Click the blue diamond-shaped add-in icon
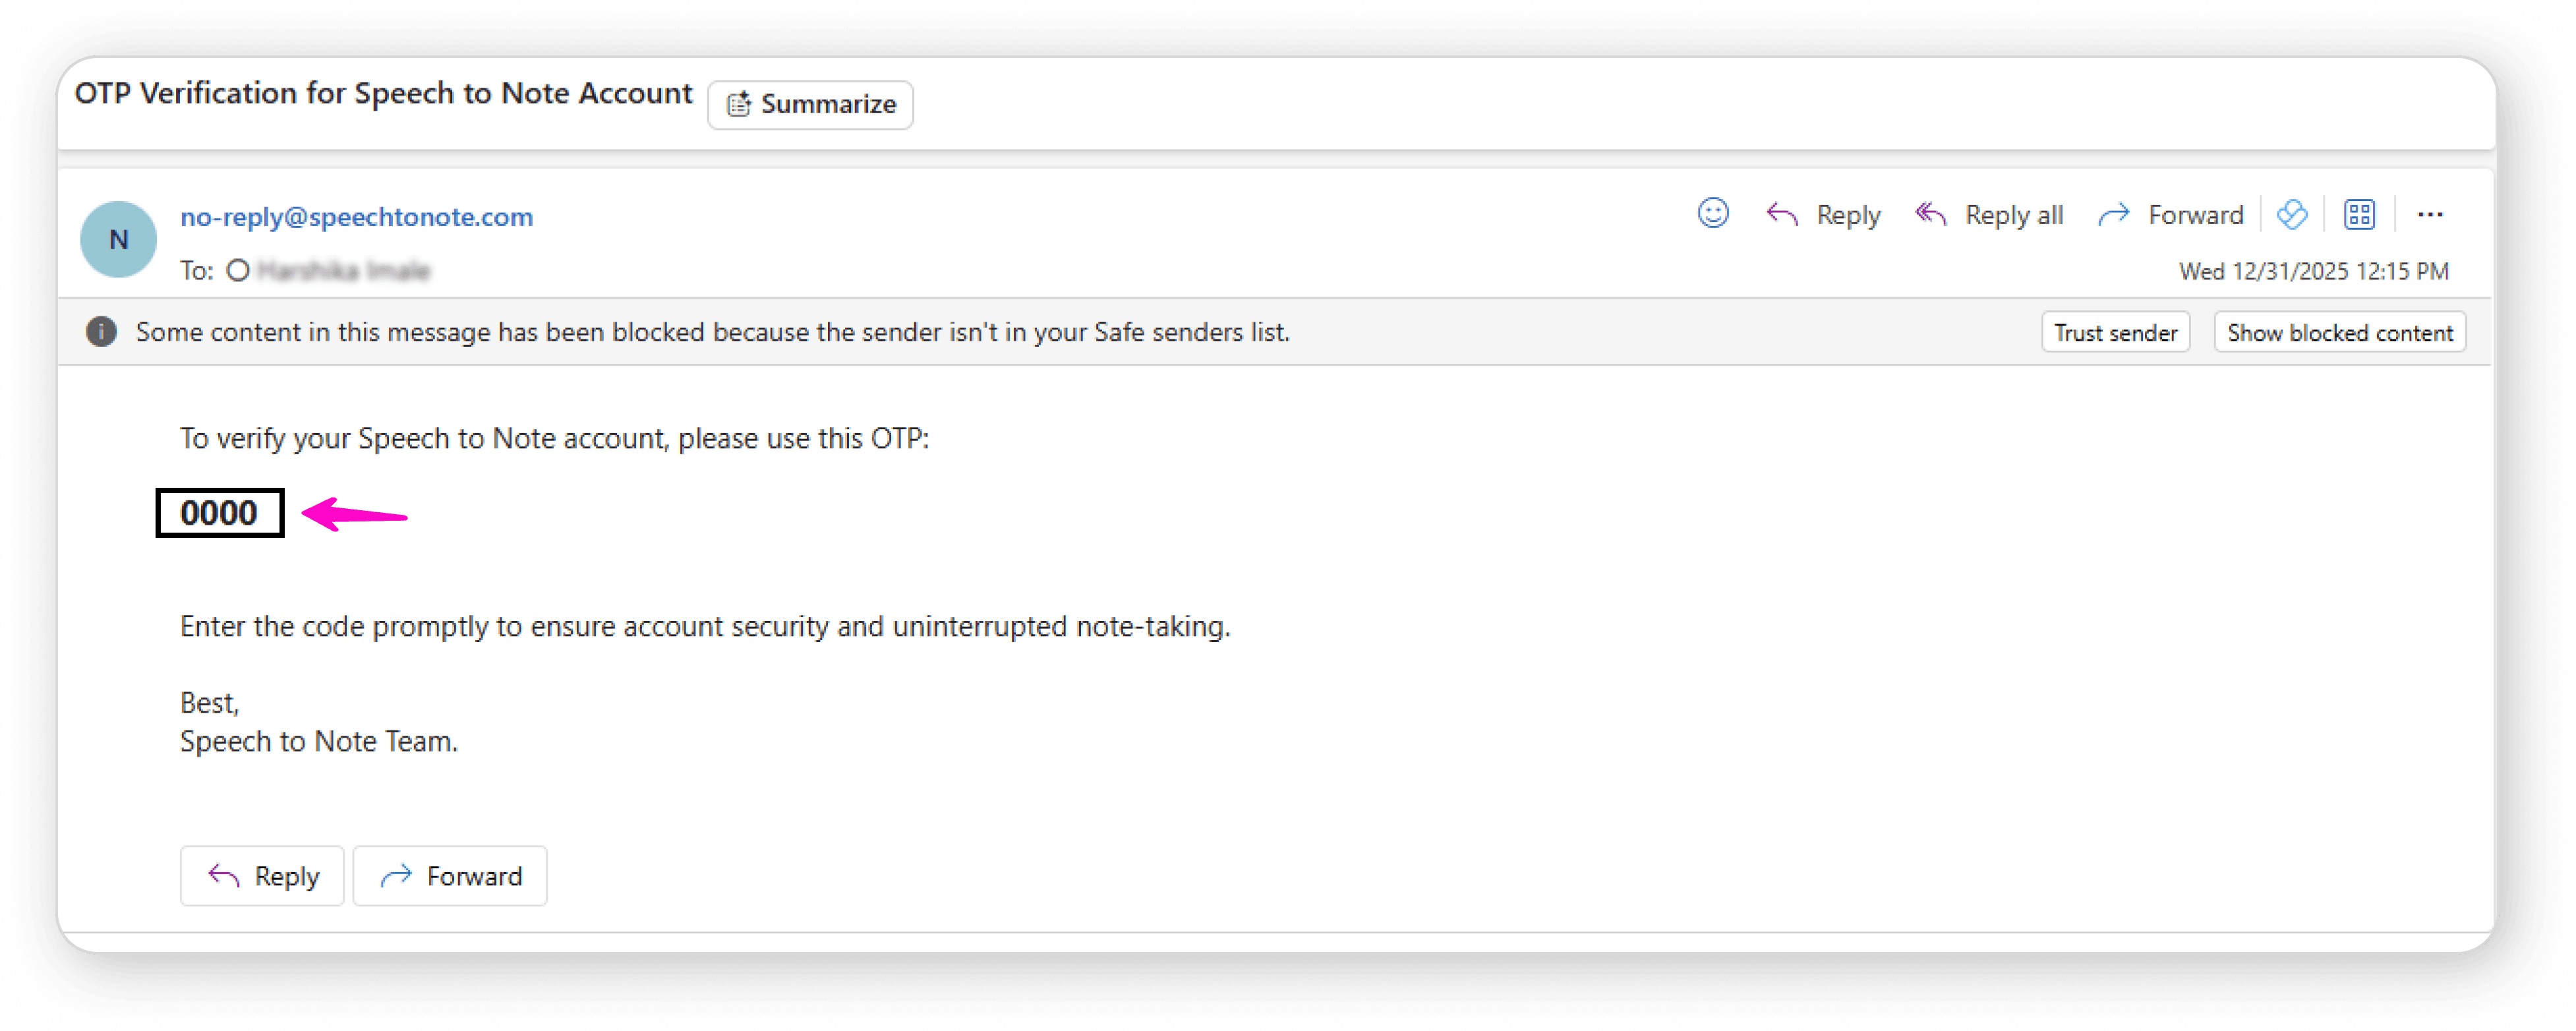 [x=2292, y=214]
